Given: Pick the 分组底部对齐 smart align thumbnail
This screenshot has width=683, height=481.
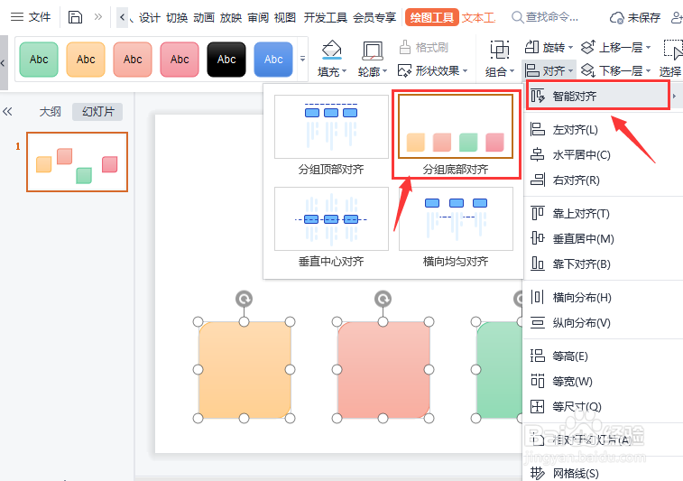Looking at the screenshot, I should point(456,135).
